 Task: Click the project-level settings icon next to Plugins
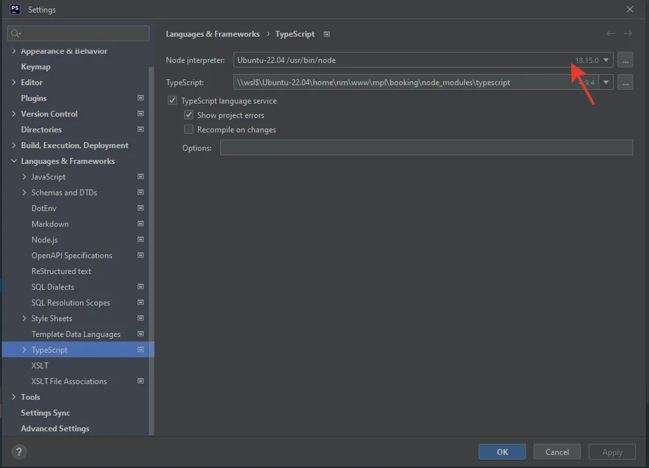[141, 98]
